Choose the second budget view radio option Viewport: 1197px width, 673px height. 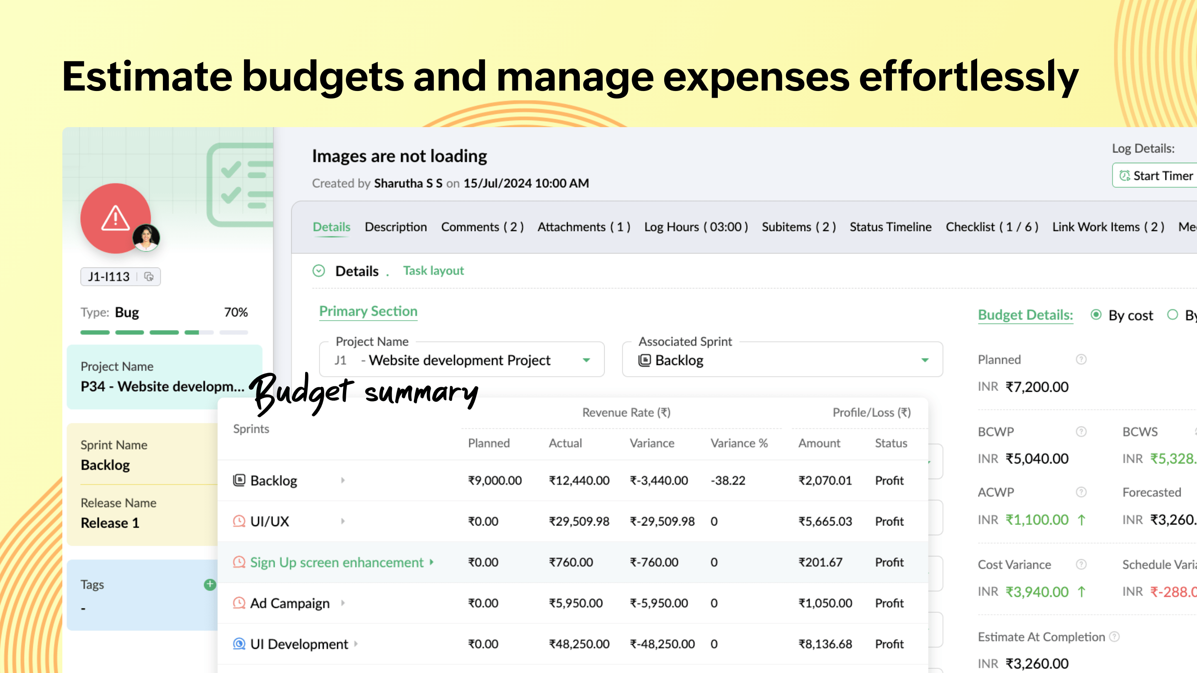pyautogui.click(x=1173, y=315)
